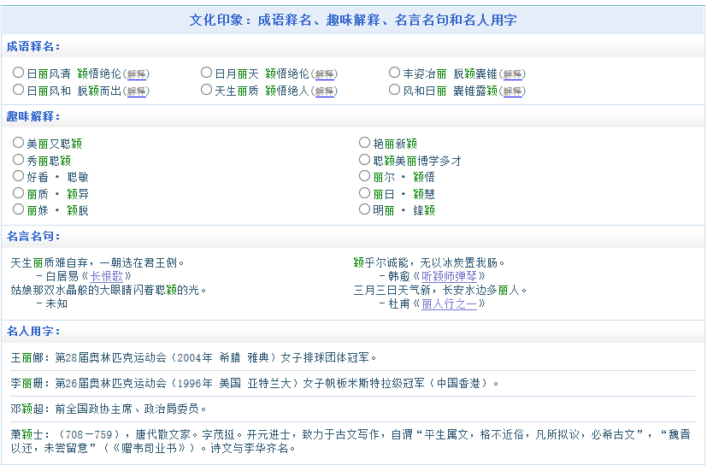Select the 日丽风清 颖悟绝伦 radio button
The height and width of the screenshot is (471, 707).
click(19, 74)
